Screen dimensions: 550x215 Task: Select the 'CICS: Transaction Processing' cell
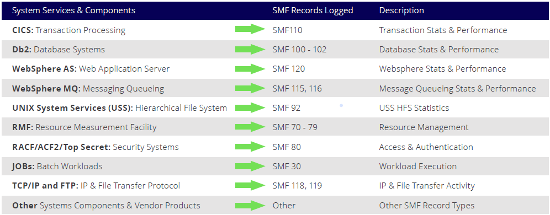point(68,30)
